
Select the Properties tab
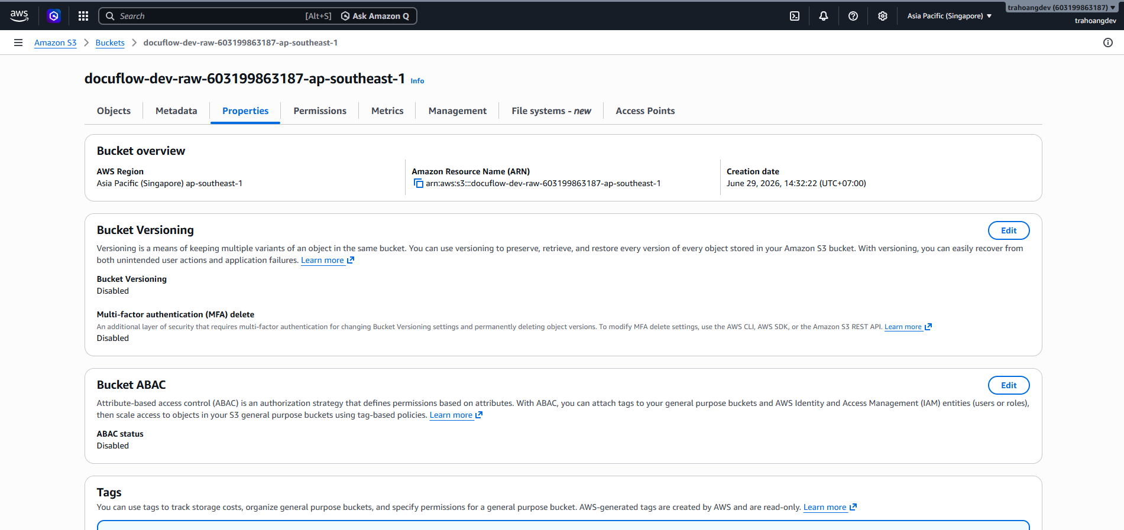[x=245, y=111]
